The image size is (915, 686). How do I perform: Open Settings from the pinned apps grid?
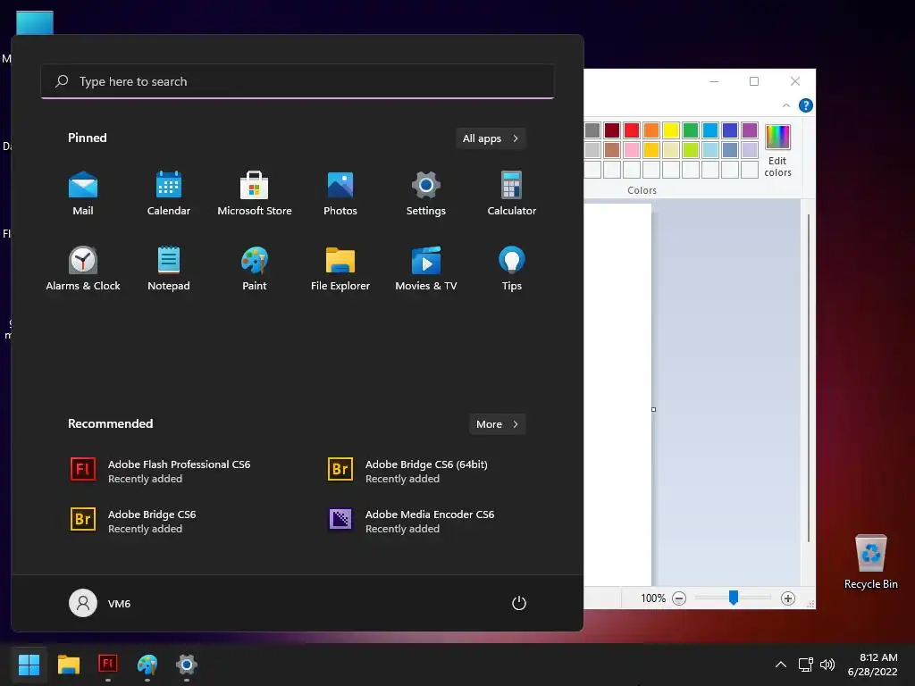tap(426, 194)
